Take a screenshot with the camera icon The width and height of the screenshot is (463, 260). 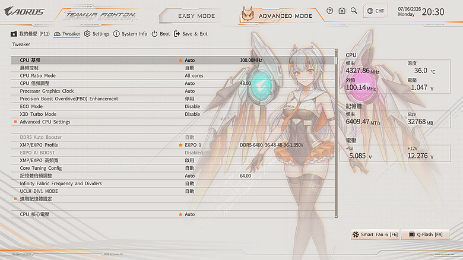342,11
